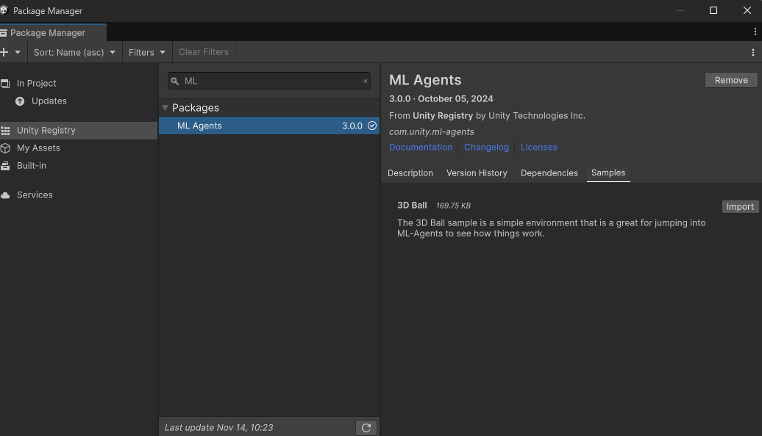Open the add package dropdown arrow
This screenshot has width=762, height=436.
pos(18,52)
